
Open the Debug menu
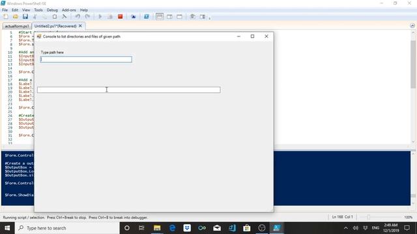tap(52, 10)
